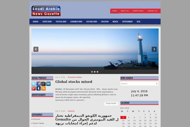
Task: Select the second slider dot
Action: click(95, 72)
